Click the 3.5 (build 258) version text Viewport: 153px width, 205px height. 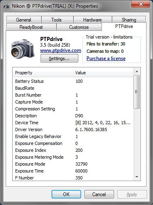pyautogui.click(x=55, y=45)
